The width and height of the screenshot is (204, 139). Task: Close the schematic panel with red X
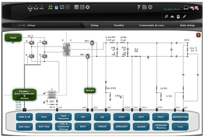pyautogui.click(x=198, y=35)
